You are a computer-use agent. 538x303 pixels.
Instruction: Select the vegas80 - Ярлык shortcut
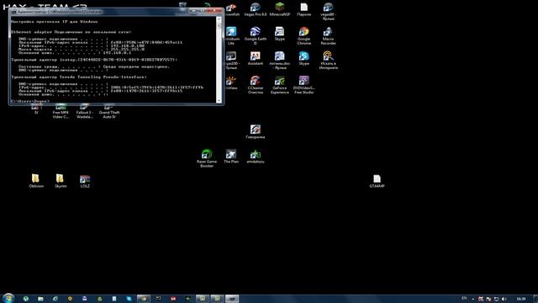click(329, 11)
